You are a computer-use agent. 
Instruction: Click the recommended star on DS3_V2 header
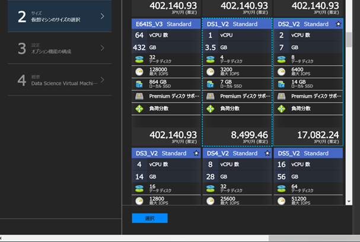point(196,153)
